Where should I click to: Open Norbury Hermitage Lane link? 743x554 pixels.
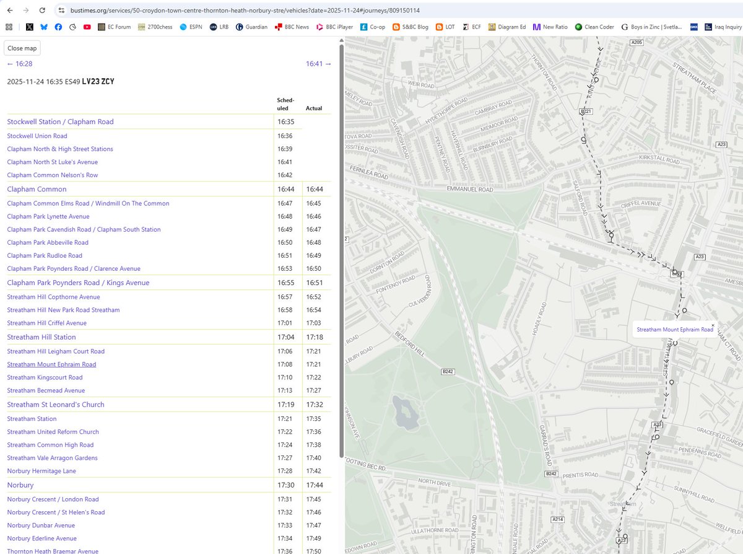pos(41,471)
